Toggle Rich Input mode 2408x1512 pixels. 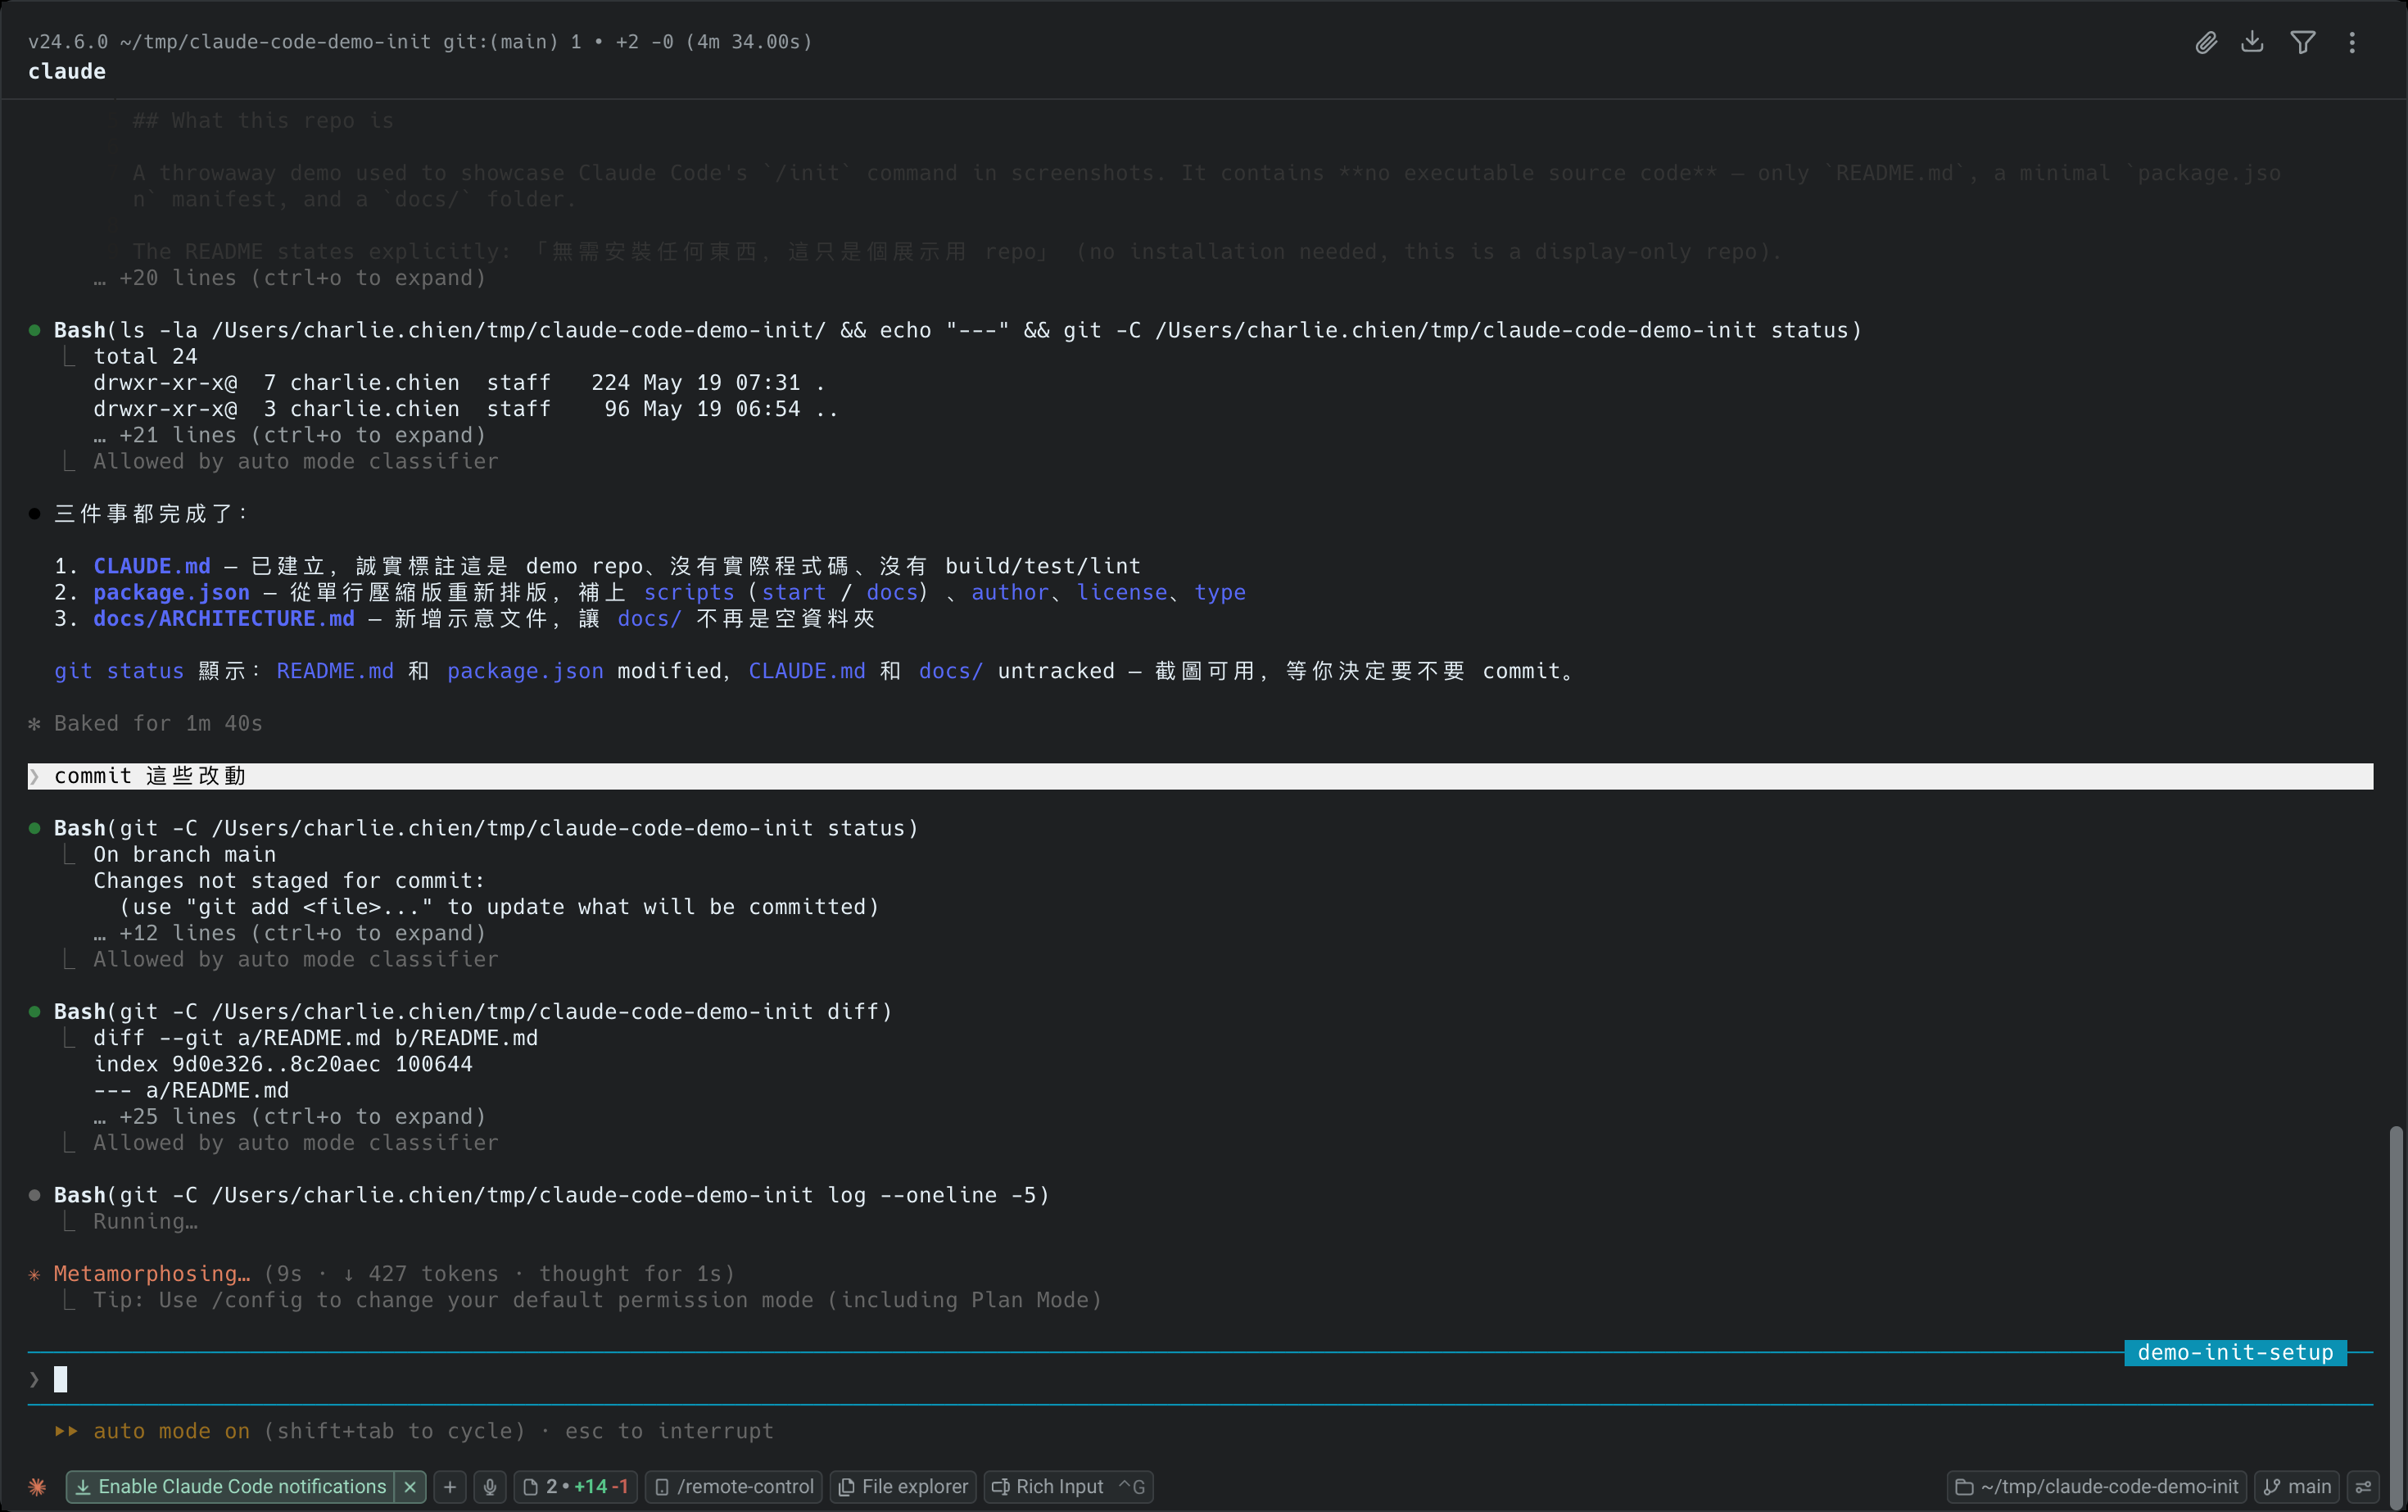coord(1068,1487)
